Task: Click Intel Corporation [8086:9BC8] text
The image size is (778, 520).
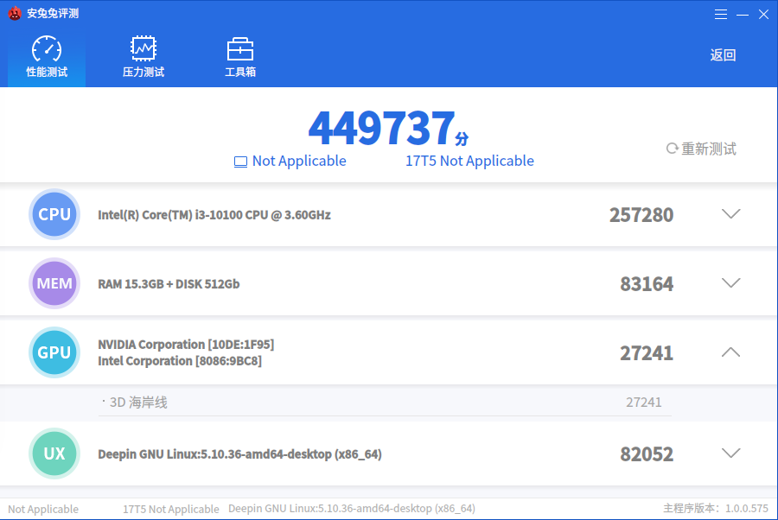Action: (180, 361)
